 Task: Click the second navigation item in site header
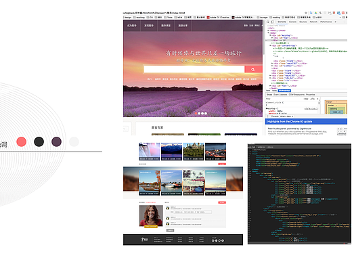[149, 26]
